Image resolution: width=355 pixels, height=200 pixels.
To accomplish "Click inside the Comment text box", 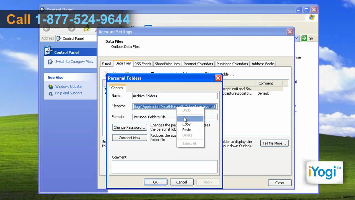I will coord(165,167).
